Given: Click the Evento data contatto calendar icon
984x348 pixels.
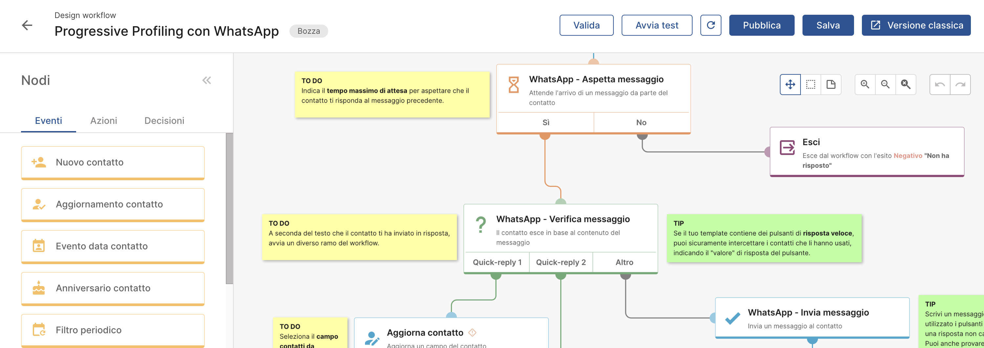Looking at the screenshot, I should (39, 246).
